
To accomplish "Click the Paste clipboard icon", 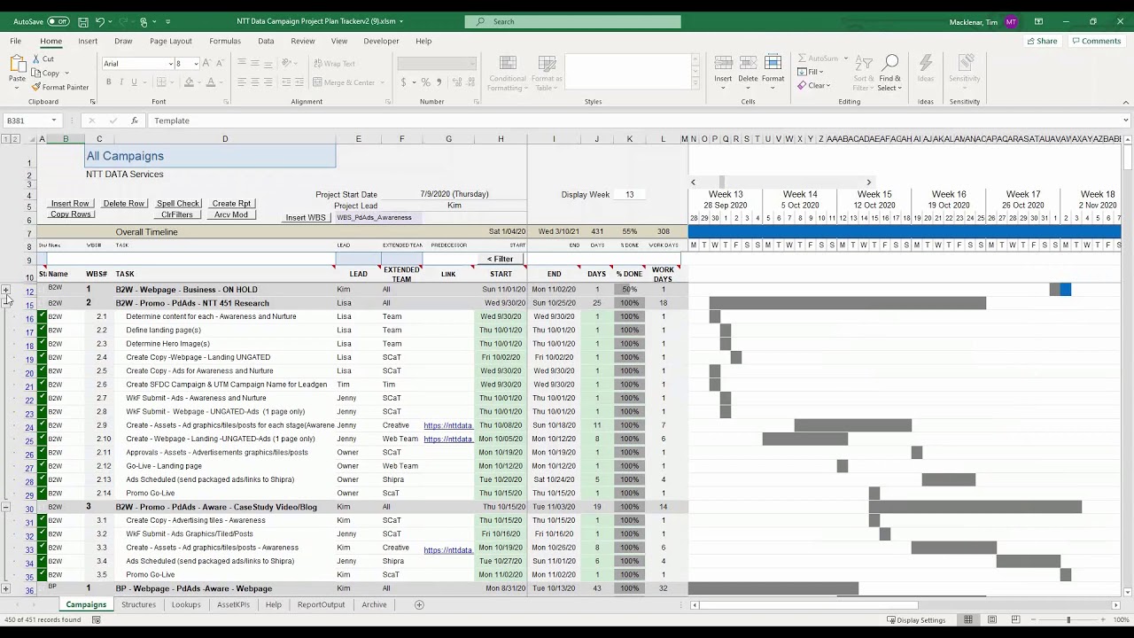I will click(17, 65).
